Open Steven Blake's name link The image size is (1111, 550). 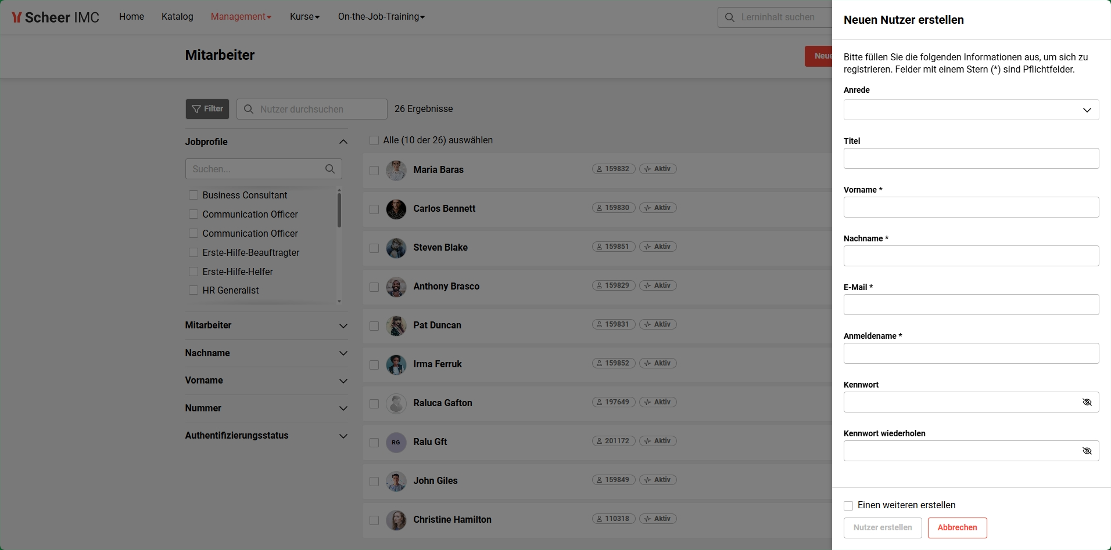(x=440, y=247)
